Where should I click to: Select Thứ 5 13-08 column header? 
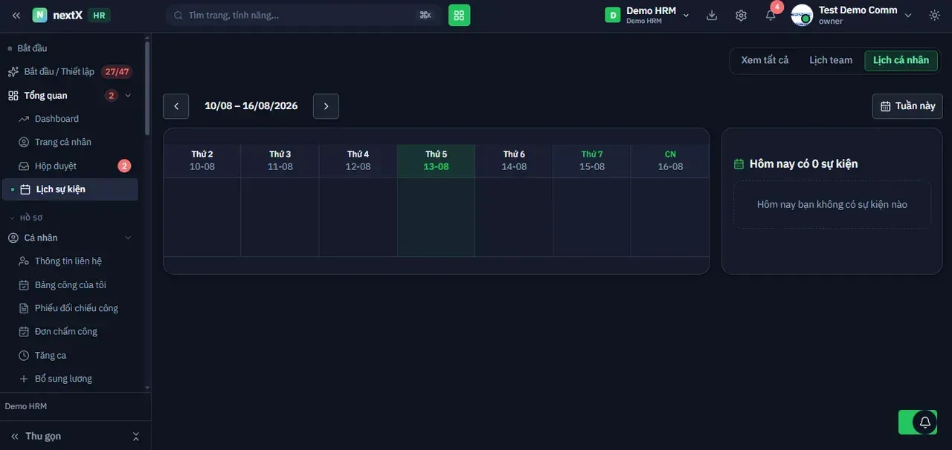pyautogui.click(x=436, y=160)
